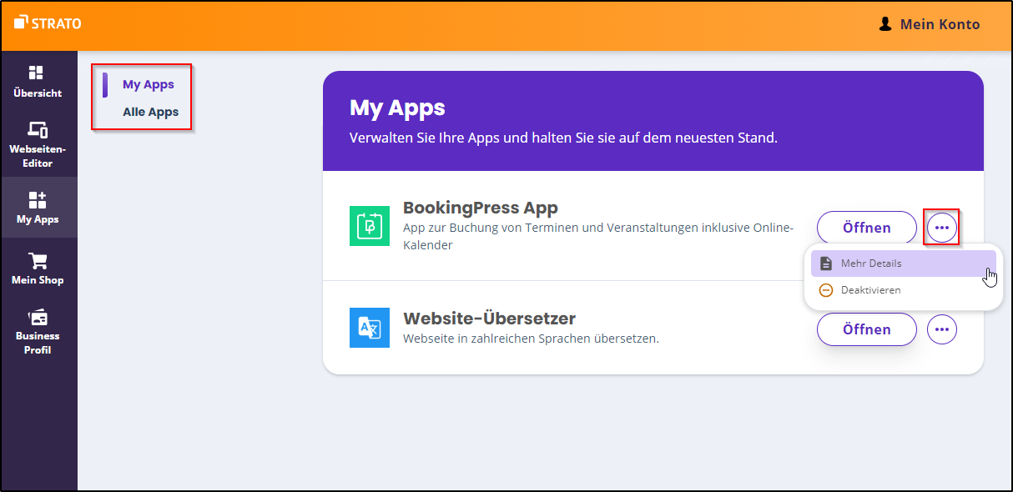Click the Website-Übersetzer blue icon
This screenshot has width=1013, height=492.
click(x=369, y=328)
